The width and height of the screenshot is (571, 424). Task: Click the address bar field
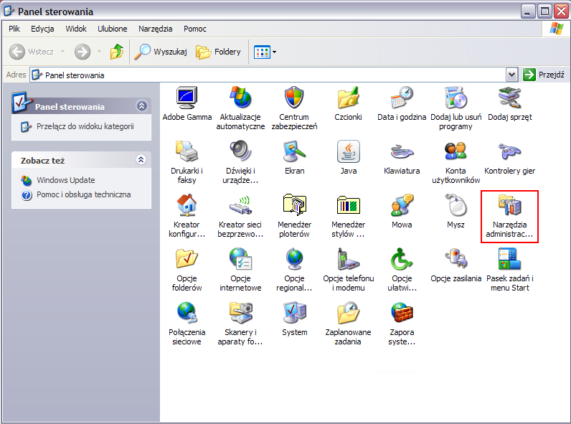(273, 75)
